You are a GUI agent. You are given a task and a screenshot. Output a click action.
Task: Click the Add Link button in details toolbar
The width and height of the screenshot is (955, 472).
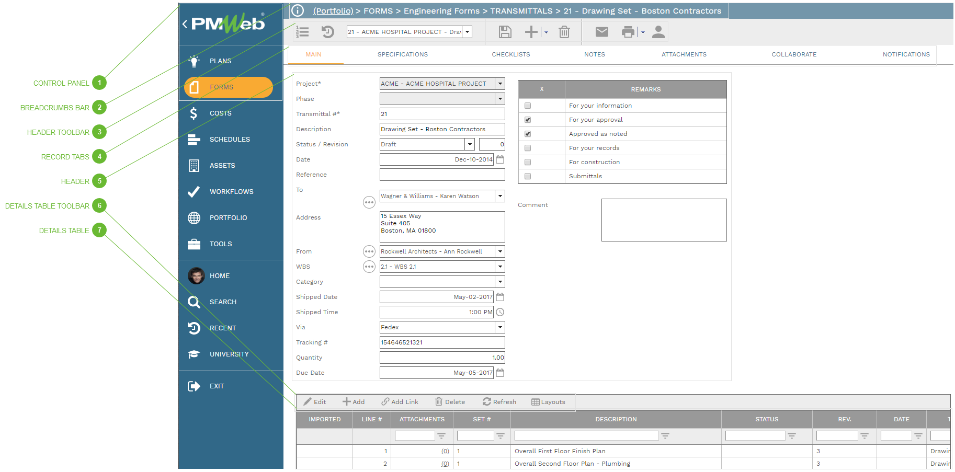tap(400, 402)
